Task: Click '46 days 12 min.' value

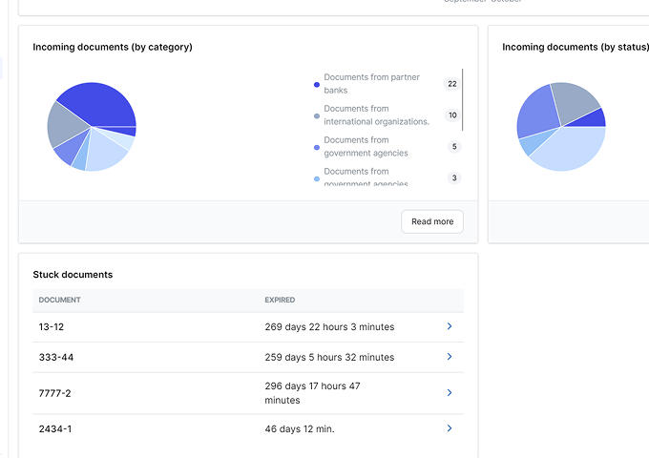Action: (300, 429)
